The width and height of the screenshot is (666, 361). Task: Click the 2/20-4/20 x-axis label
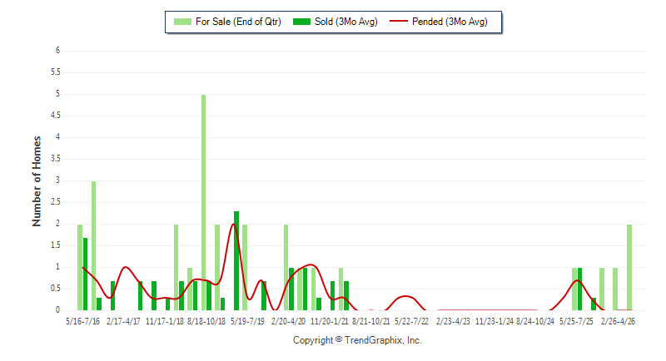coord(288,321)
